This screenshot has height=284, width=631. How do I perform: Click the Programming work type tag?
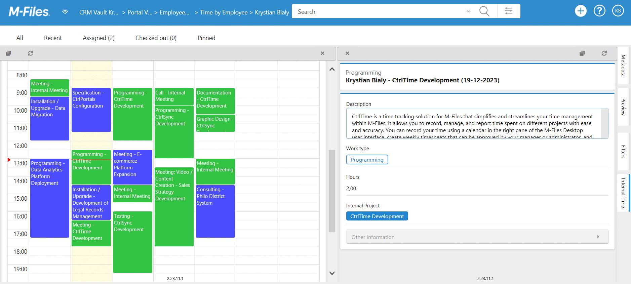367,160
